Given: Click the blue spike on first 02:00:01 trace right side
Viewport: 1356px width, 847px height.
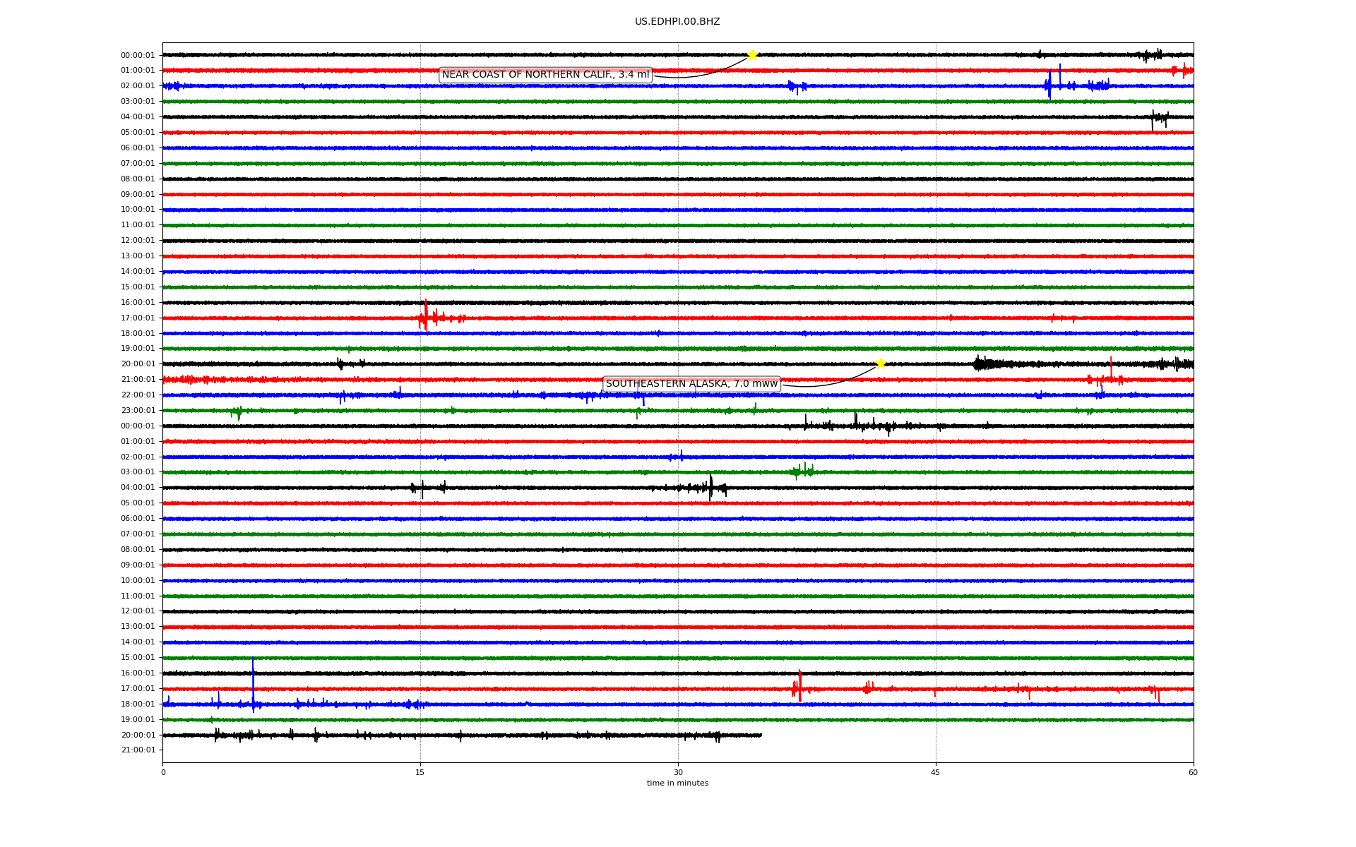Looking at the screenshot, I should tap(1050, 85).
